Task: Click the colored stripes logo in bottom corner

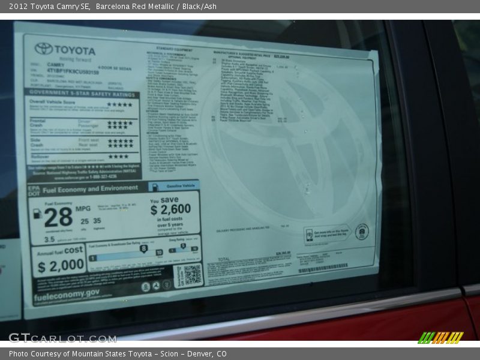Action: tap(440, 337)
